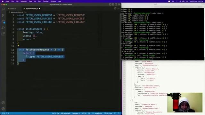
Task: Click the headphones menu bar icon
Action: (x=173, y=1)
